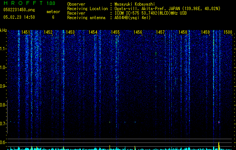Viewport: 236px width, 150px height.
Task: Click the ICOM IC-575 receiver text
Action: [x=150, y=13]
